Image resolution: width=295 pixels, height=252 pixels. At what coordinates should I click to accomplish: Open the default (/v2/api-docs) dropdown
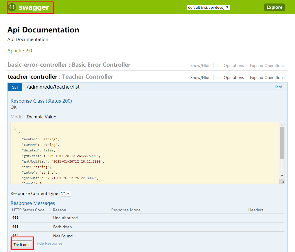click(208, 7)
